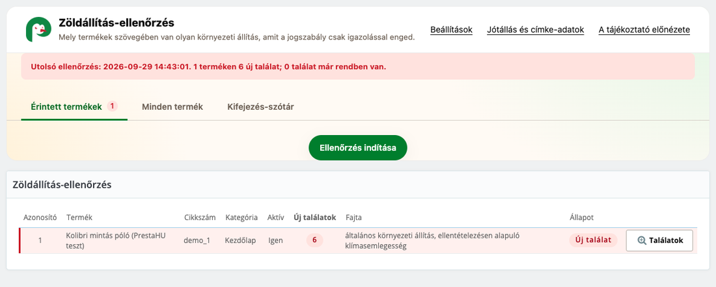Click the Igen active cell
This screenshot has width=716, height=287.
pos(276,240)
